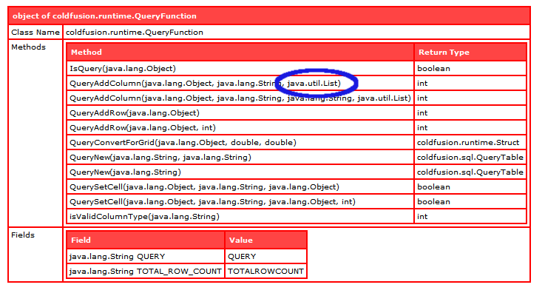This screenshot has width=545, height=296.
Task: Click int return type of three-parameter QueryAddColumn
Action: (470, 84)
